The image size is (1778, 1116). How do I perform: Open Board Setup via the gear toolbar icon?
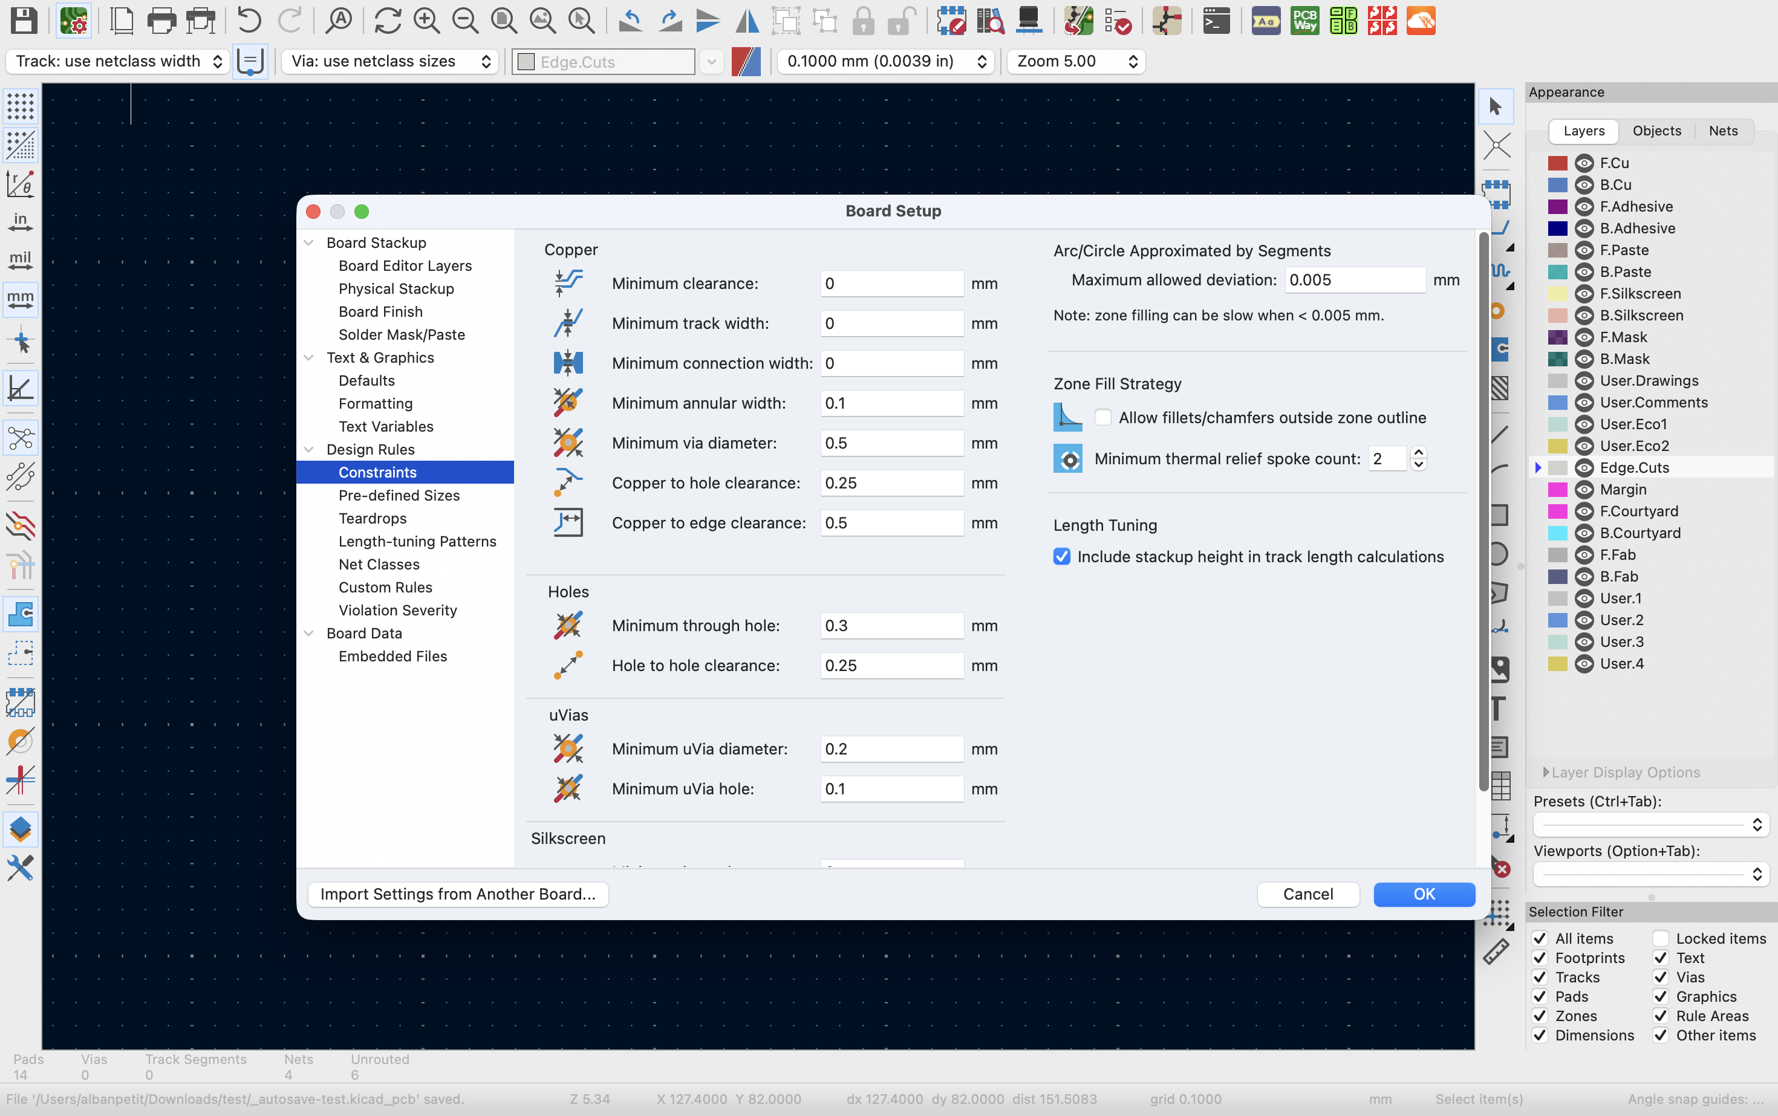74,21
